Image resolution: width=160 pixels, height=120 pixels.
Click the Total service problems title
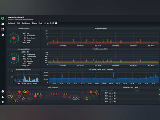click(x=101, y=49)
